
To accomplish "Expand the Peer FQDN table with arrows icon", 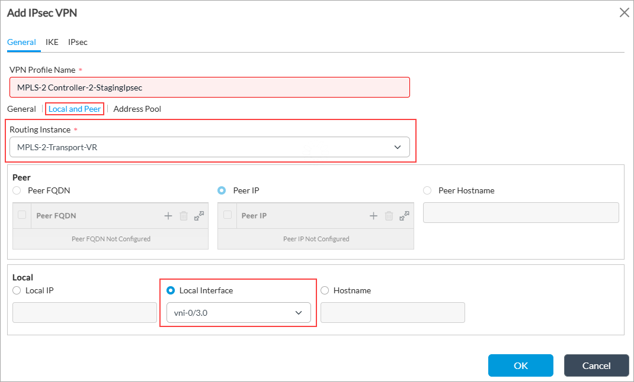I will 199,216.
